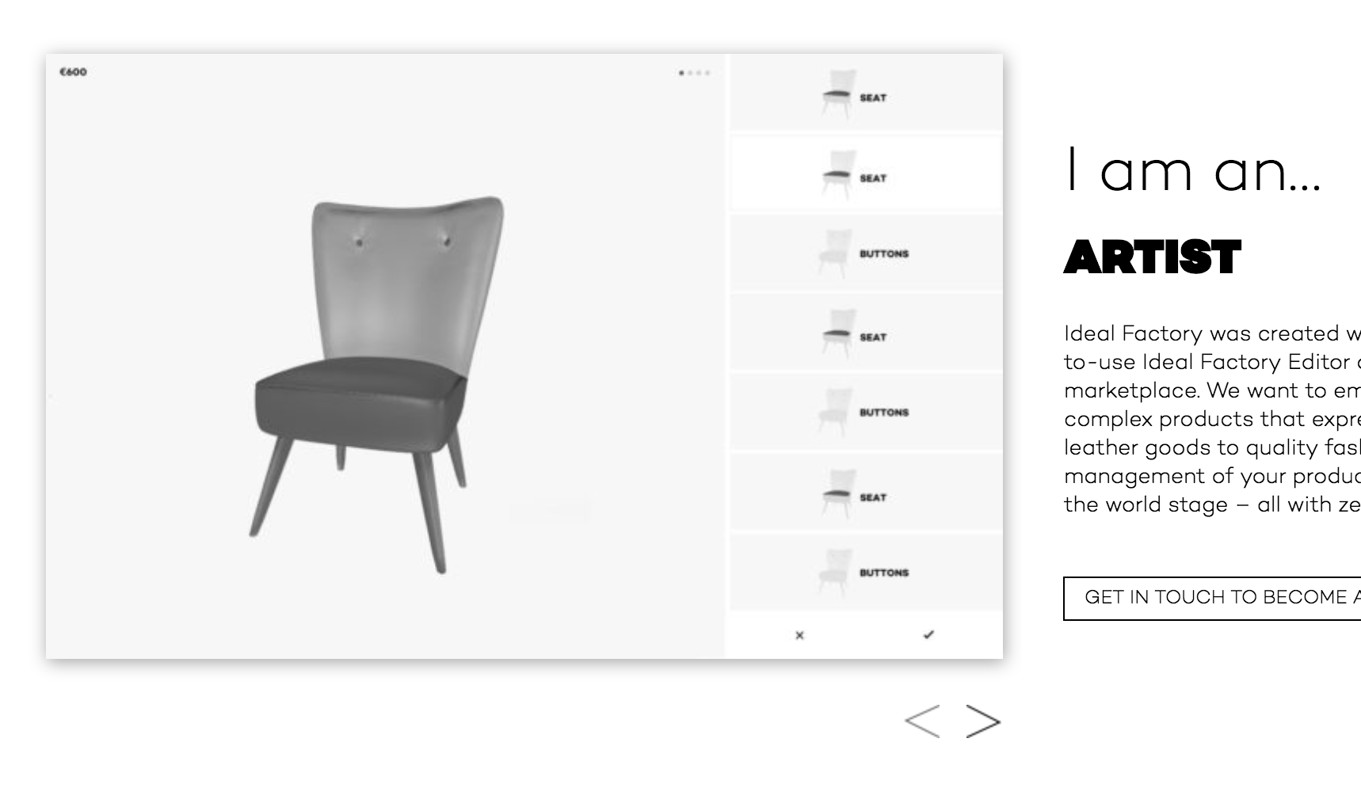Click the next slide right arrow
The image size is (1361, 803).
point(983,721)
